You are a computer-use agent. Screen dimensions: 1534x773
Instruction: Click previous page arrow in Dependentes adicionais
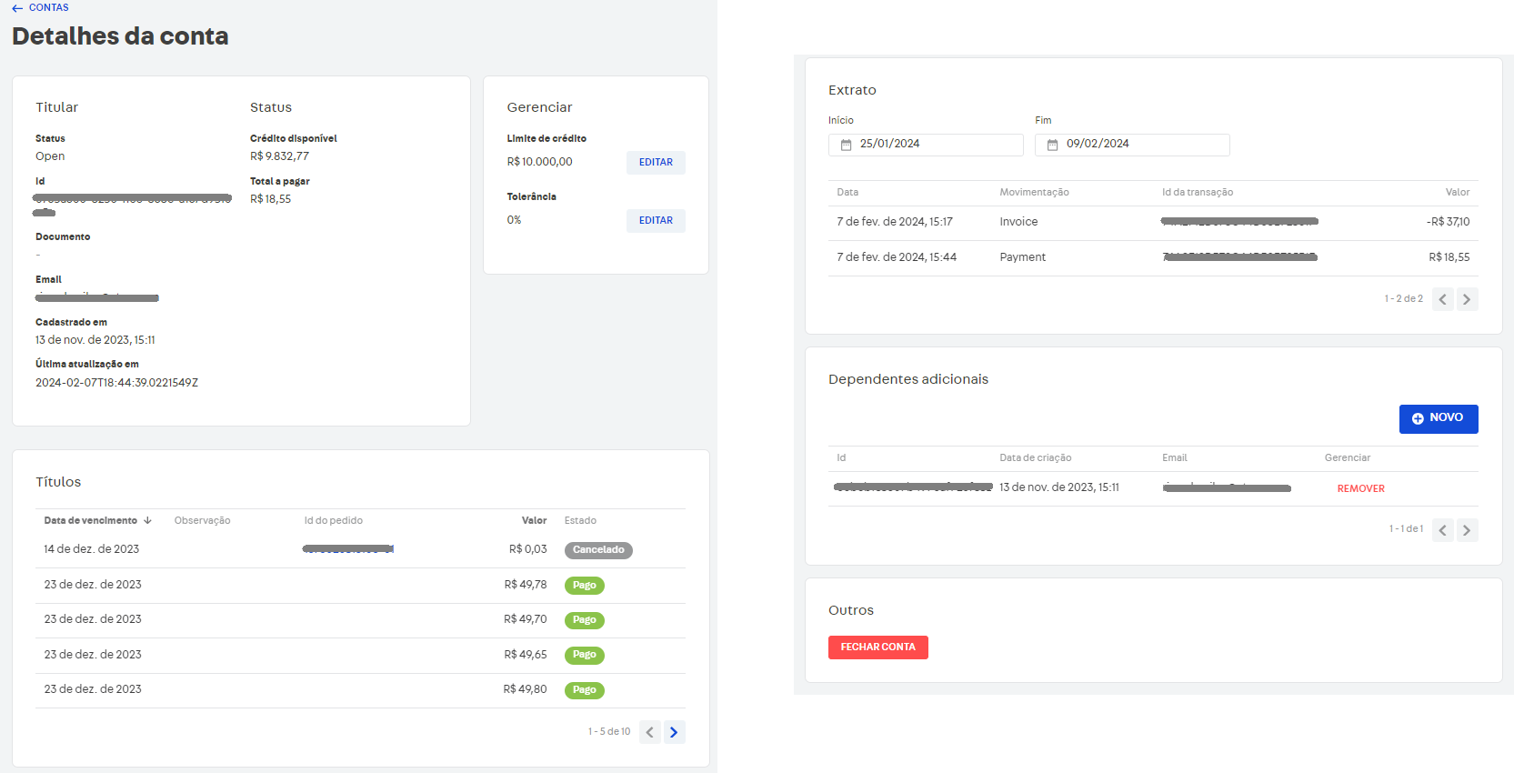point(1442,530)
